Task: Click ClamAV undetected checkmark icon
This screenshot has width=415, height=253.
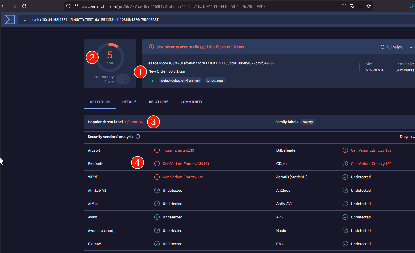Action: click(x=157, y=244)
